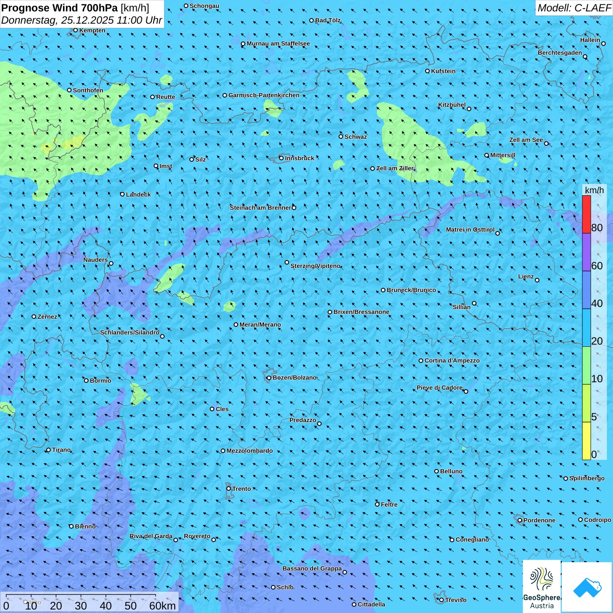Click the GeoSphere Austria logo

[x=542, y=586]
